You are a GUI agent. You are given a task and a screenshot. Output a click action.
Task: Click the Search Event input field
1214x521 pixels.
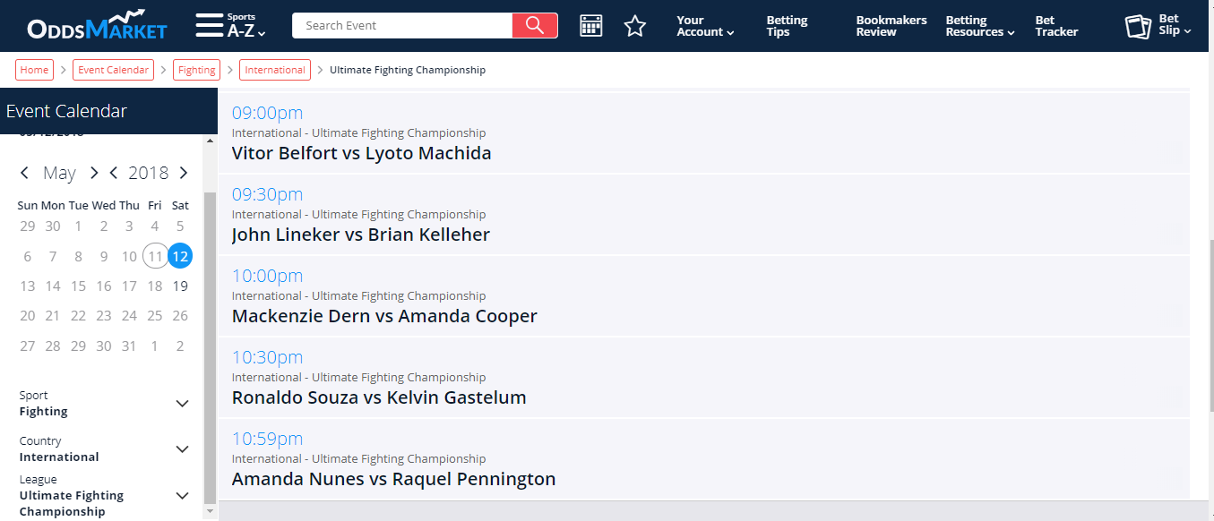click(x=402, y=25)
